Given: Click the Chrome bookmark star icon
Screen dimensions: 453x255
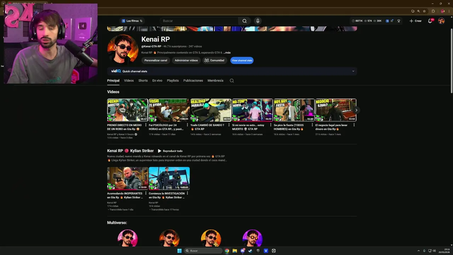Looking at the screenshot, I should point(424,11).
